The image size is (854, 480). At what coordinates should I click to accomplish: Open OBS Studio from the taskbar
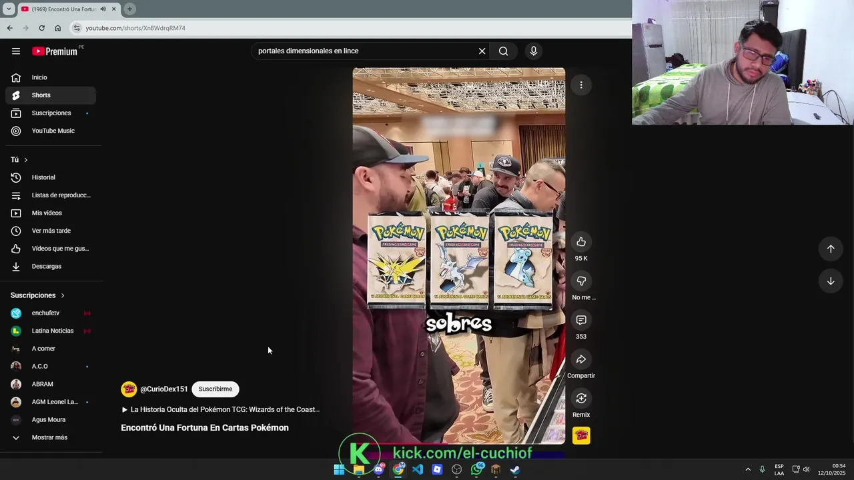tap(456, 469)
